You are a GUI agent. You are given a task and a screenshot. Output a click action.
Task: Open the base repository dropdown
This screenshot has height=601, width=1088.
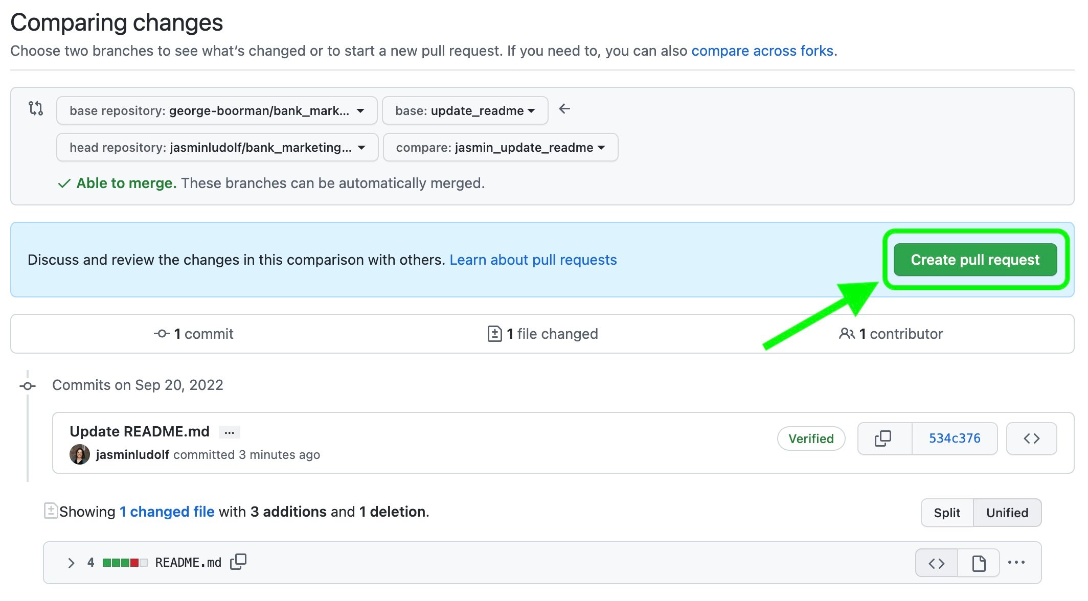[217, 110]
